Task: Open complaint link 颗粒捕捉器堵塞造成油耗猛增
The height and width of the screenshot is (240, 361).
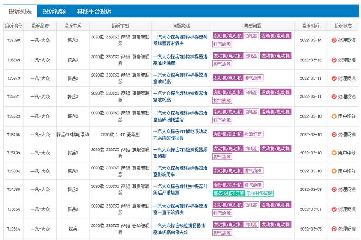Action: coord(180,116)
